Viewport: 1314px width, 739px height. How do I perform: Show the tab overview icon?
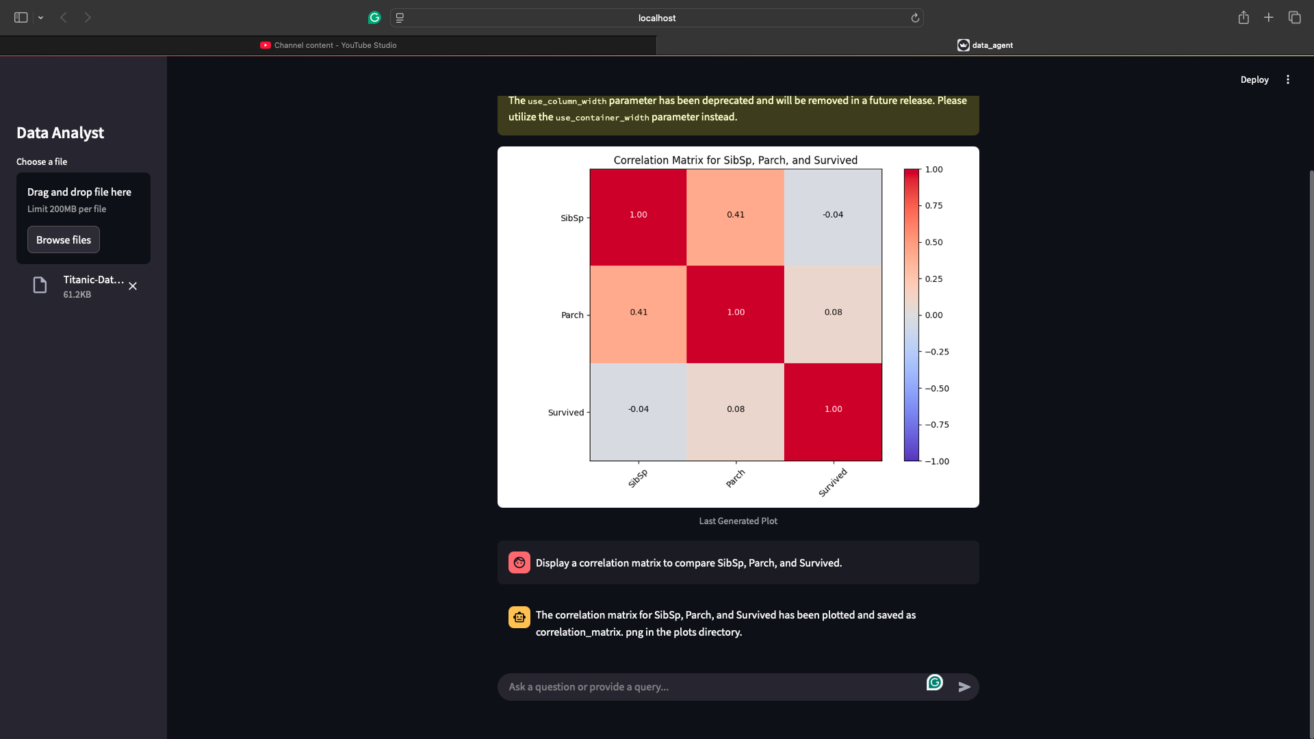click(x=1294, y=18)
